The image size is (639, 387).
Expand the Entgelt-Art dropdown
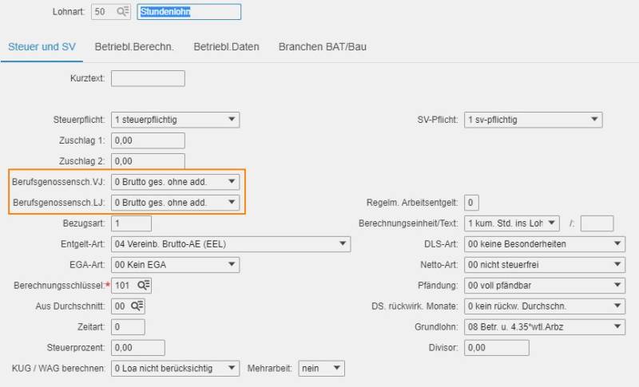[231, 244]
